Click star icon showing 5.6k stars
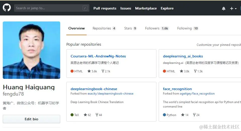Image resolution: width=241 pixels, height=131 pixels. click(89, 71)
